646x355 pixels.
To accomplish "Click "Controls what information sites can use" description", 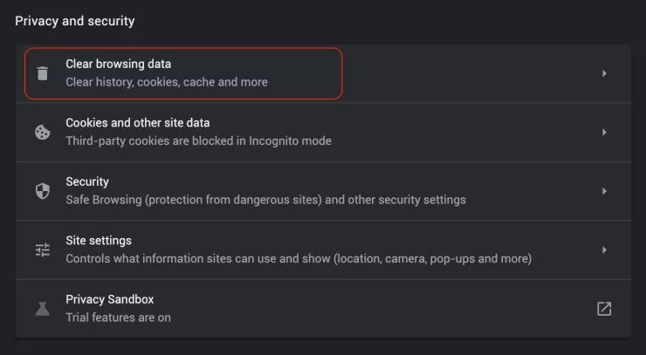I will click(x=299, y=258).
